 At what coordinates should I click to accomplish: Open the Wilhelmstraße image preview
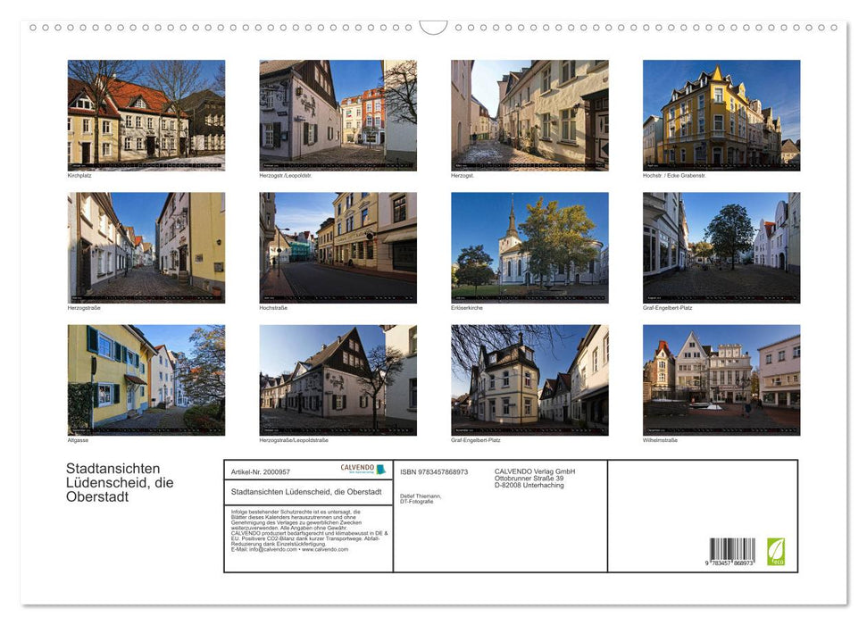pos(721,379)
